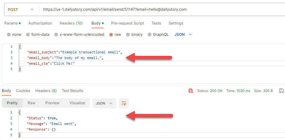Open the Test Results tab
The width and height of the screenshot is (285, 140).
[x=72, y=91]
